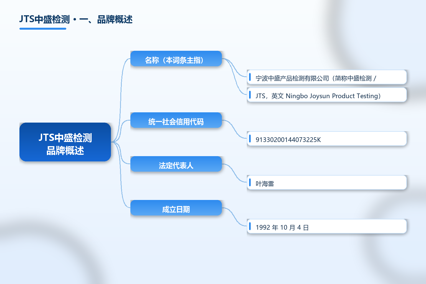Click the connector line leaving the 法定代表人 node
Image resolution: width=426 pixels, height=284 pixels.
click(234, 173)
